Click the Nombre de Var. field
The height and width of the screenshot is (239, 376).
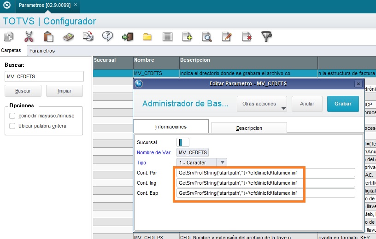pos(193,152)
